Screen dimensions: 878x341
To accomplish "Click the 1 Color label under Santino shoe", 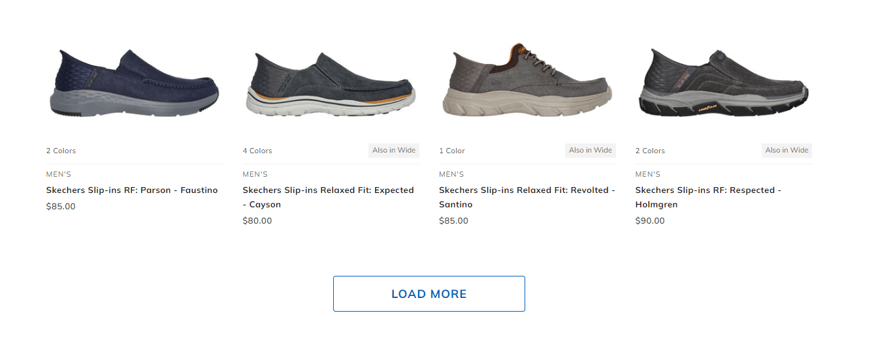I will click(452, 151).
